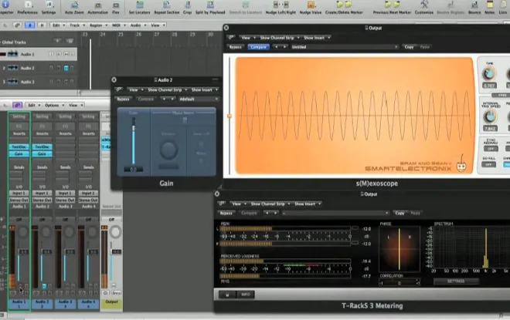This screenshot has width=510, height=320.
Task: Click the Audio 2 track waveform icon
Action: click(12, 68)
